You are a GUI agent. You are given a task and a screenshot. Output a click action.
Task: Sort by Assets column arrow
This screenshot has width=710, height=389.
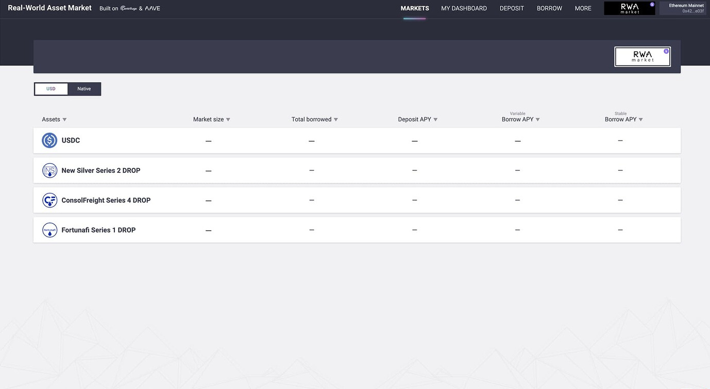64,119
